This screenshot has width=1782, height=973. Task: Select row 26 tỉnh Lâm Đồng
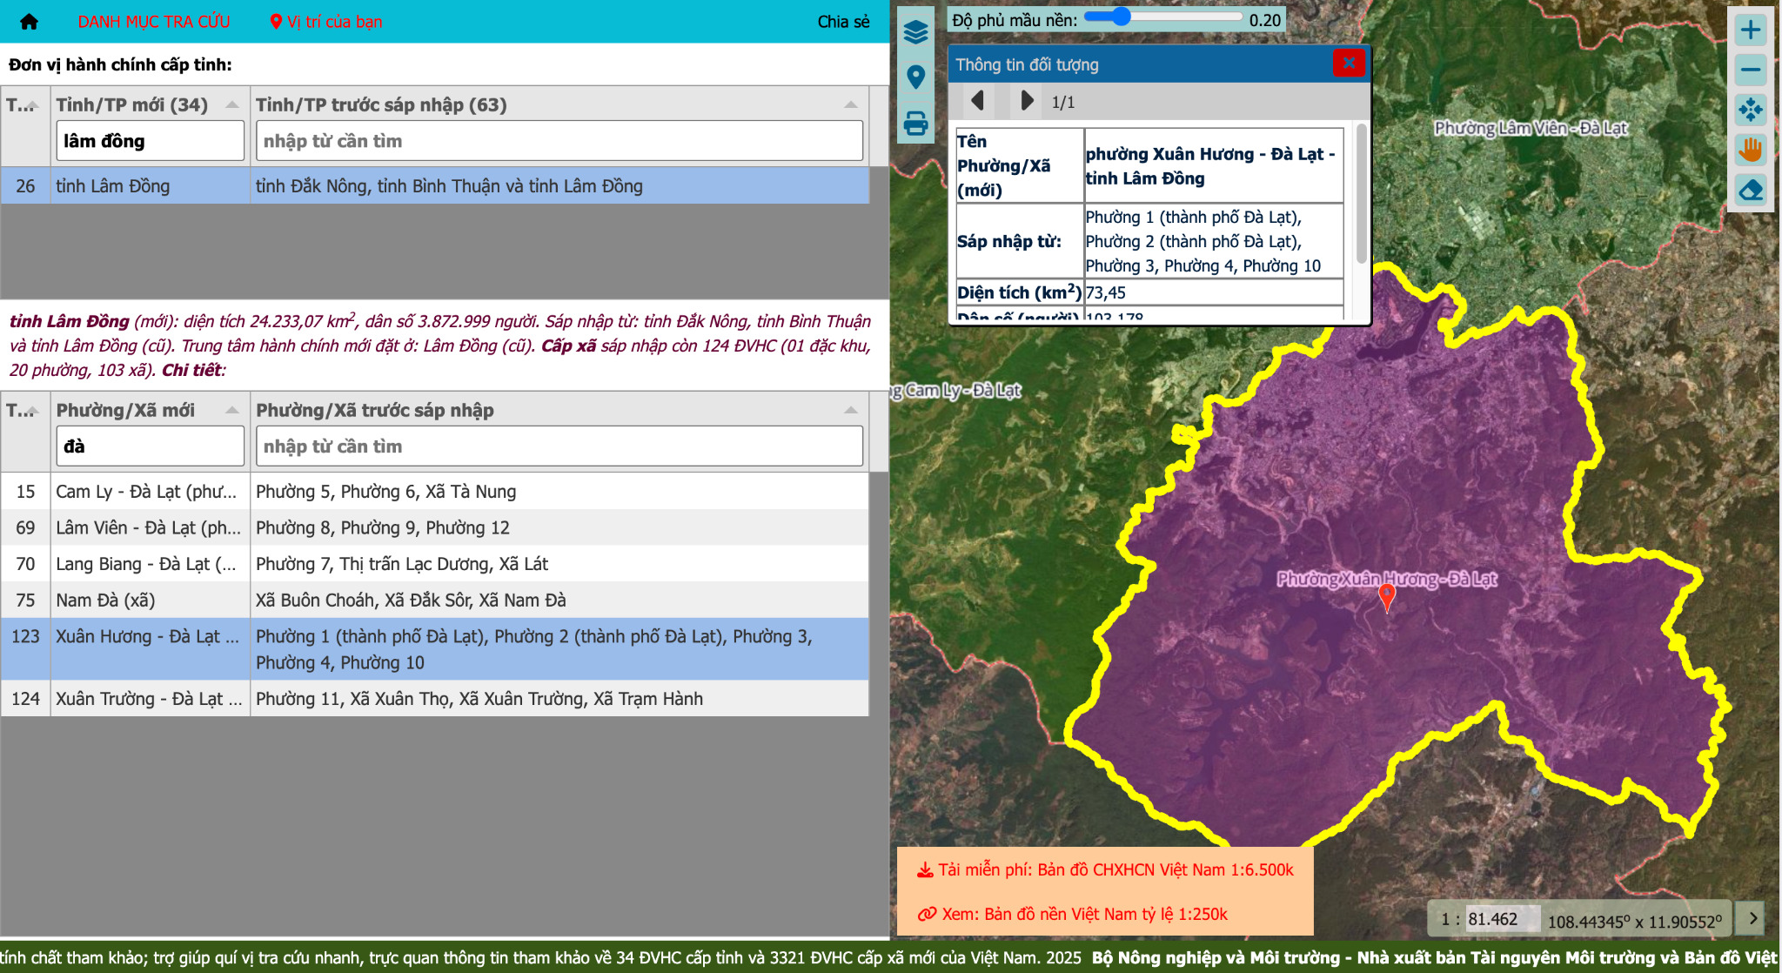point(435,186)
